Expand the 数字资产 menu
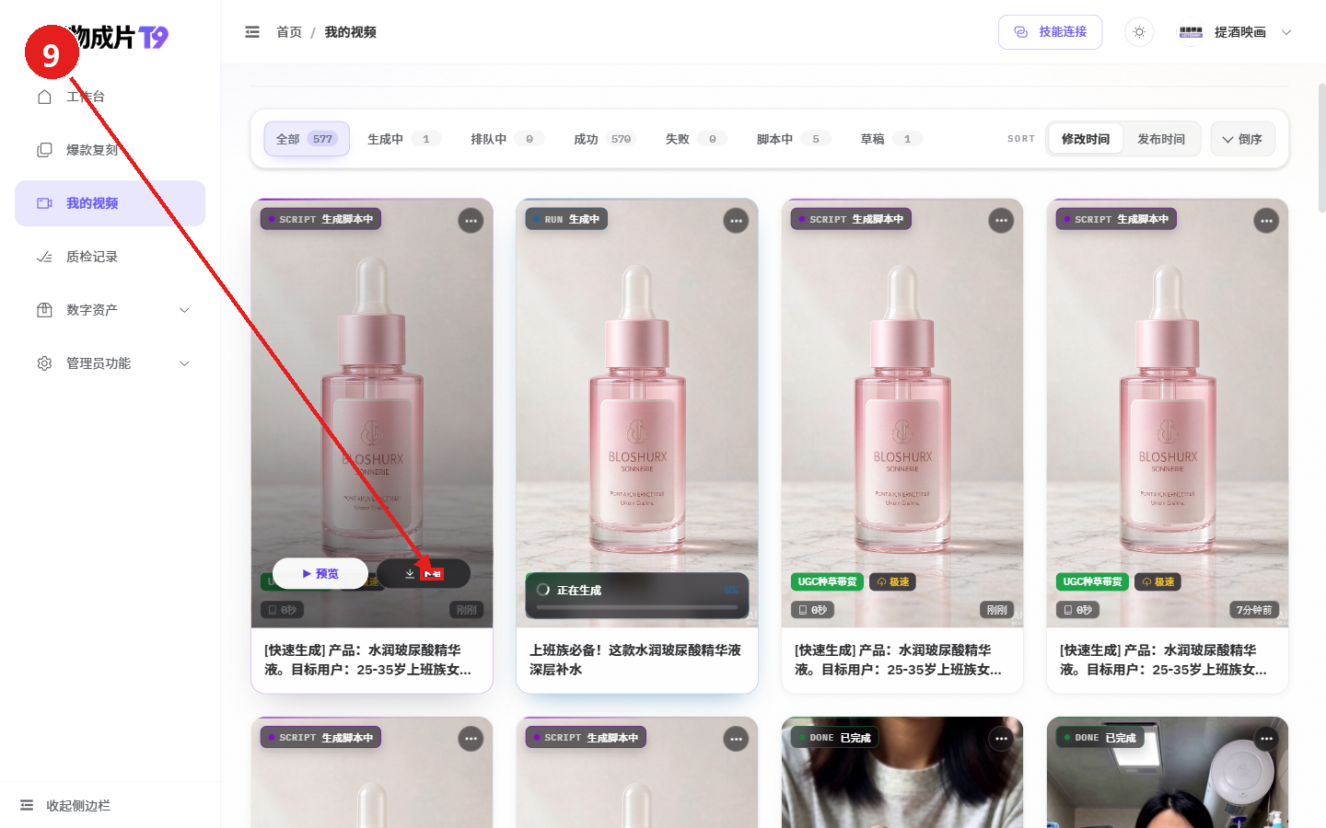 [110, 310]
